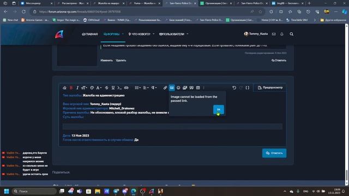Show more bookmarks chevron
The image size is (349, 196).
pos(315,20)
